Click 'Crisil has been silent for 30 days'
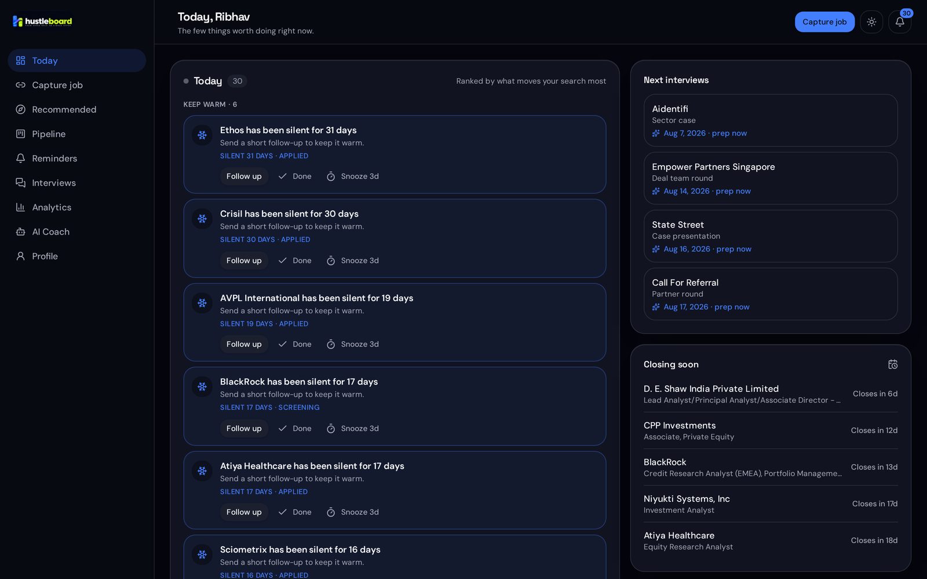Image resolution: width=927 pixels, height=579 pixels. 289,214
